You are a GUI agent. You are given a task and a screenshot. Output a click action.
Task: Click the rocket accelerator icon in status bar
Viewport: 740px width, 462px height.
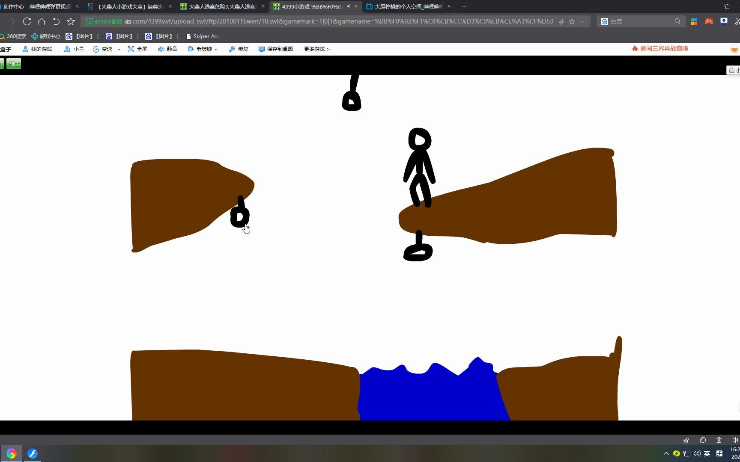click(686, 440)
